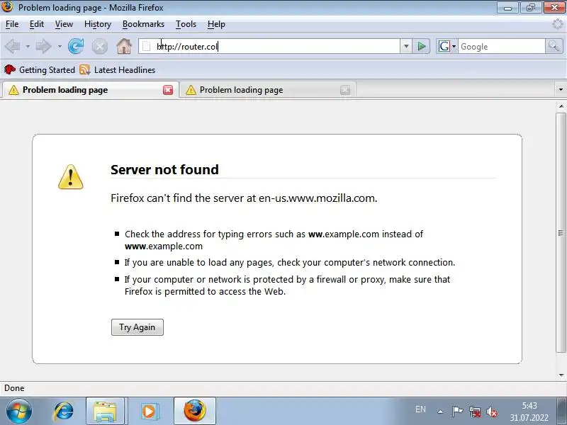Screen dimensions: 567x425
Task: Open Windows Explorer from taskbar
Action: (105, 412)
